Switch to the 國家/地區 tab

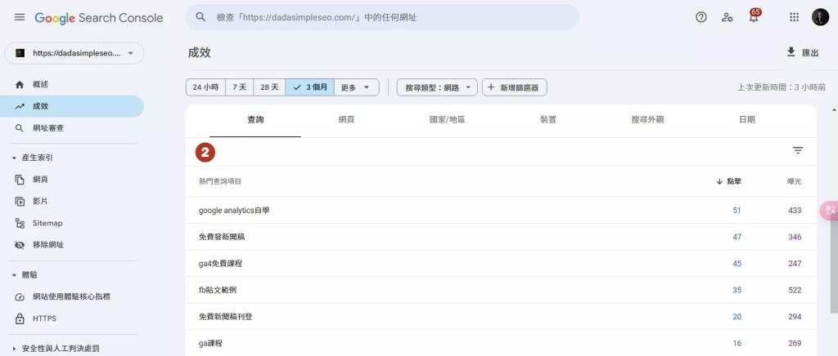point(448,120)
